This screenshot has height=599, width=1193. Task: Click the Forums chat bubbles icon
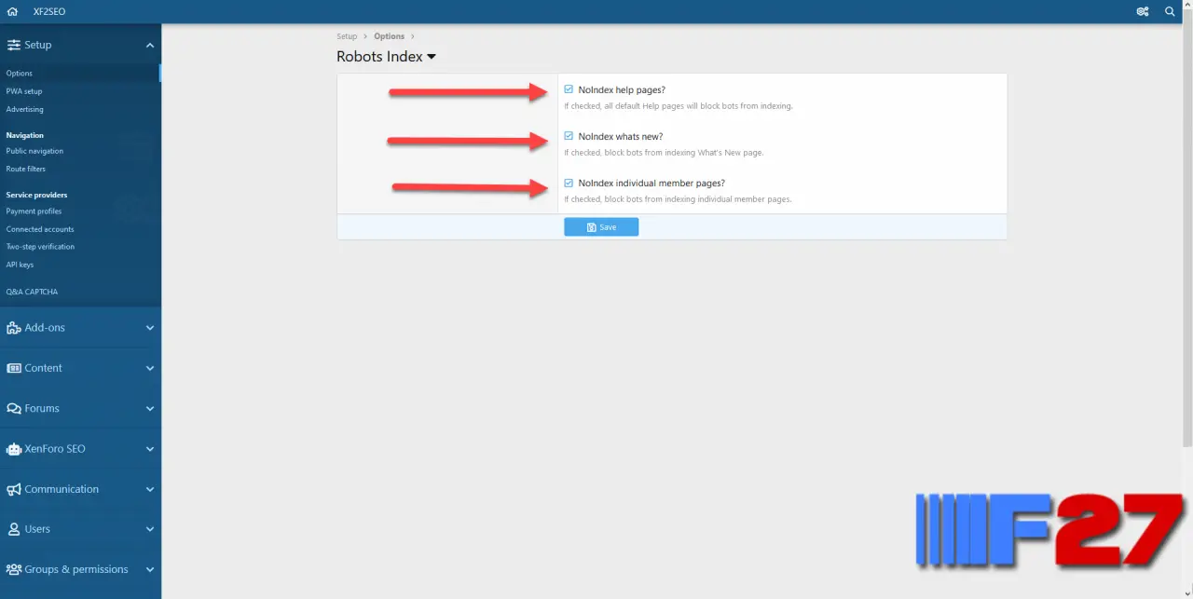click(x=14, y=408)
